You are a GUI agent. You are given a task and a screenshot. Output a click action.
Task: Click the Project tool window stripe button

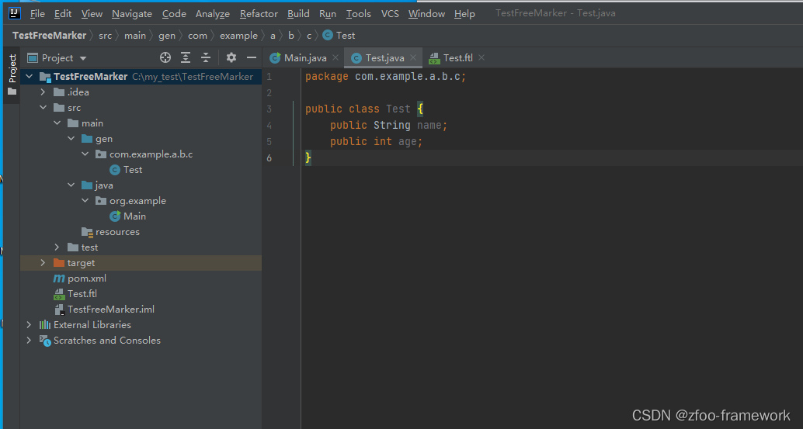(12, 74)
